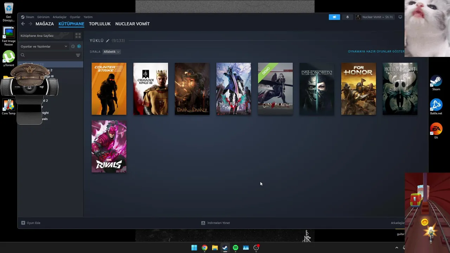
Task: Rename collection with pencil icon
Action: point(108,41)
